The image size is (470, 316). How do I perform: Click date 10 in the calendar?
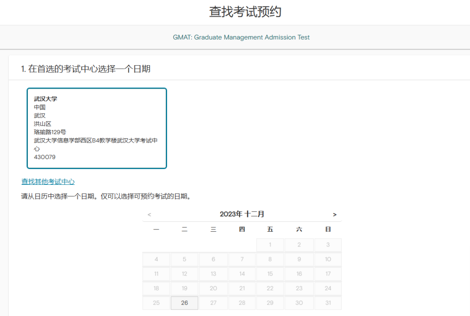point(328,259)
